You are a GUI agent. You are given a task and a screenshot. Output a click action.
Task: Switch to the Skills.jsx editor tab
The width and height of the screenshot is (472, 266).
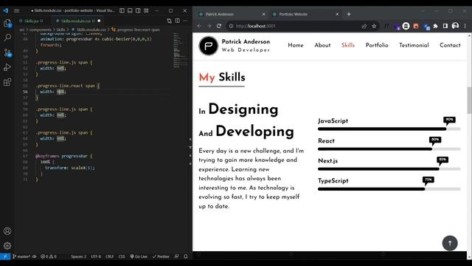32,21
